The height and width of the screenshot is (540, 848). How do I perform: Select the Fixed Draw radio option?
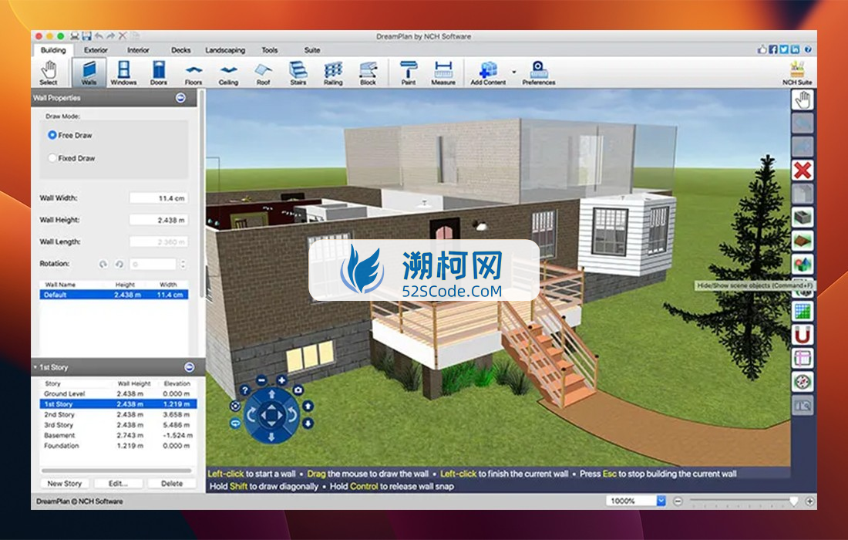click(x=52, y=158)
